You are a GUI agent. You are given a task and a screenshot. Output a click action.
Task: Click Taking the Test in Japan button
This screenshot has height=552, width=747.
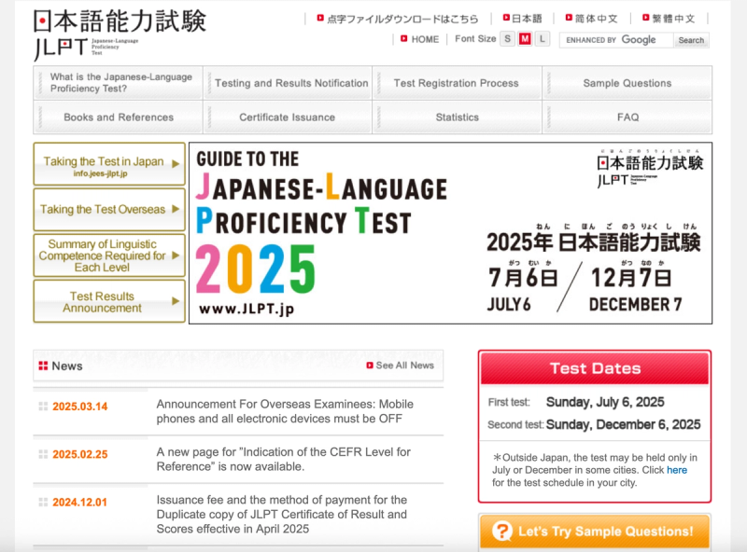tap(109, 164)
